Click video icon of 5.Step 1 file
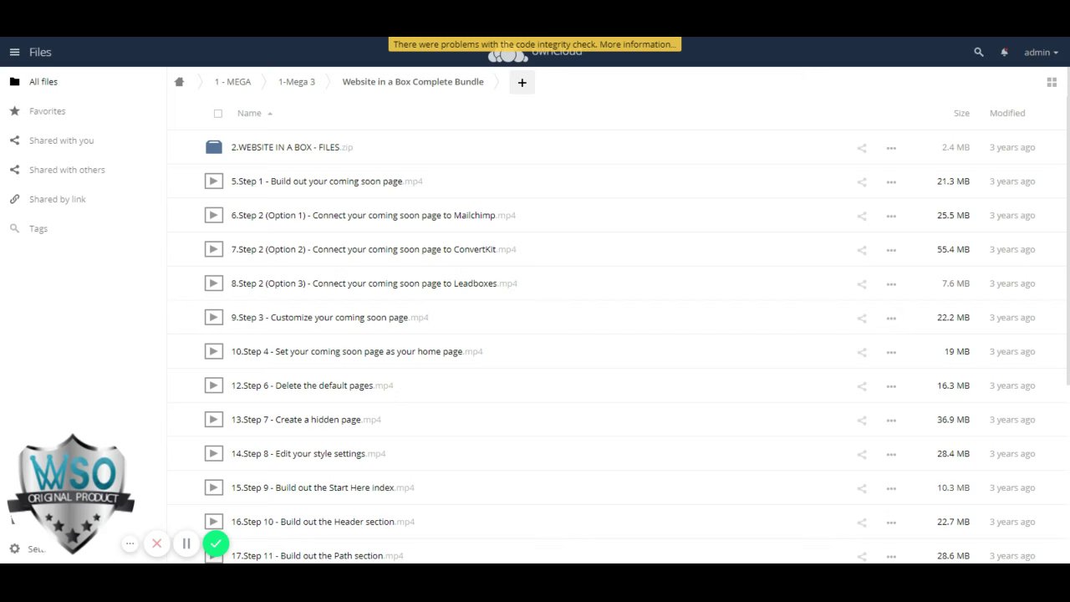This screenshot has height=602, width=1070. point(214,181)
